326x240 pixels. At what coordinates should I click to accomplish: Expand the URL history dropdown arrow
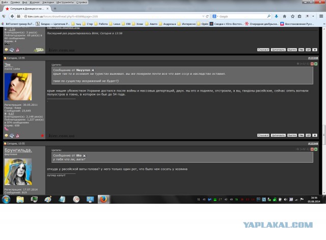tap(203, 16)
